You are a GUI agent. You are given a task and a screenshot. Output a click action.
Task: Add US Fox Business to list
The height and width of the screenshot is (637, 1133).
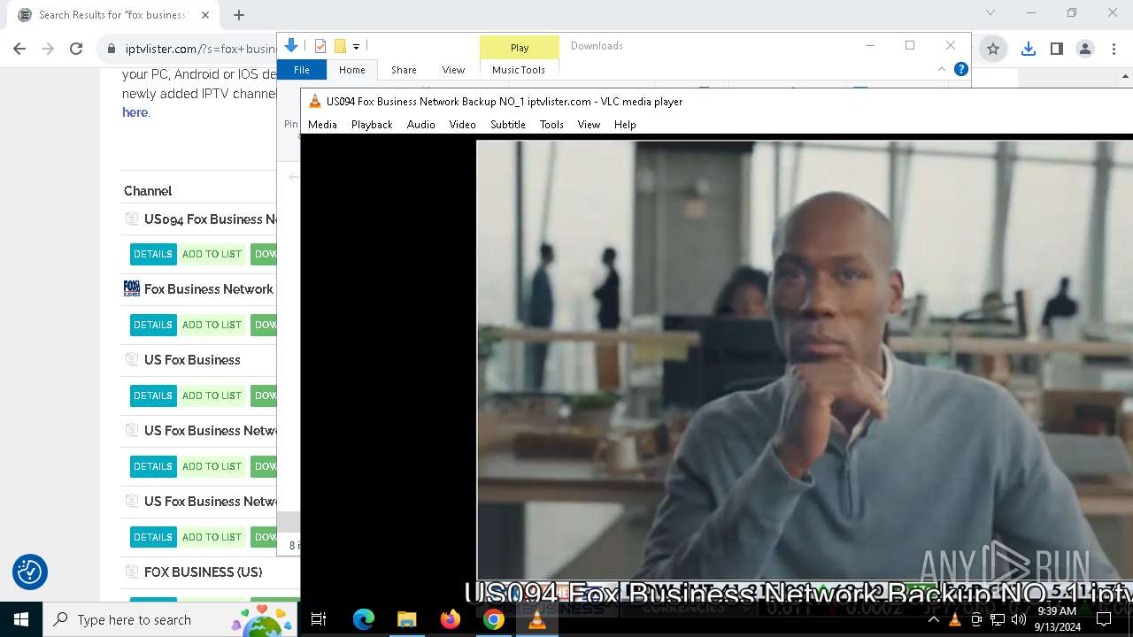coord(212,395)
